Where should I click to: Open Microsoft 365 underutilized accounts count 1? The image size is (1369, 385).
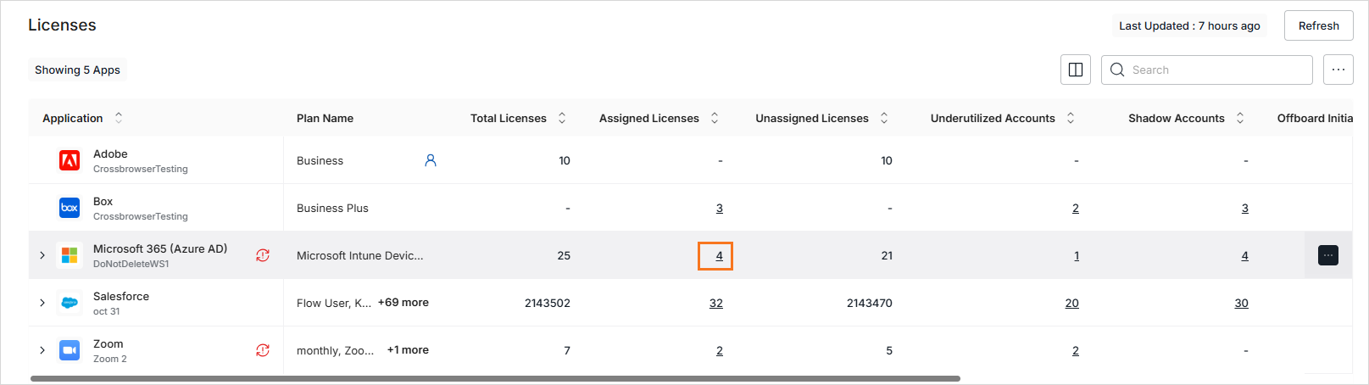point(1077,255)
